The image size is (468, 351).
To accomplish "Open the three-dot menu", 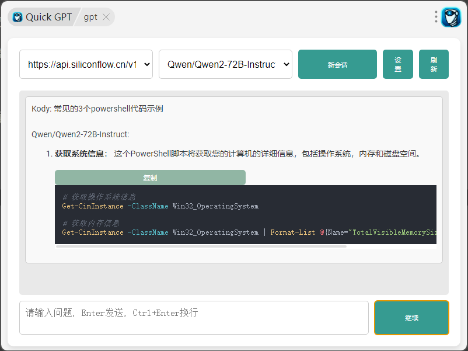I will [435, 17].
